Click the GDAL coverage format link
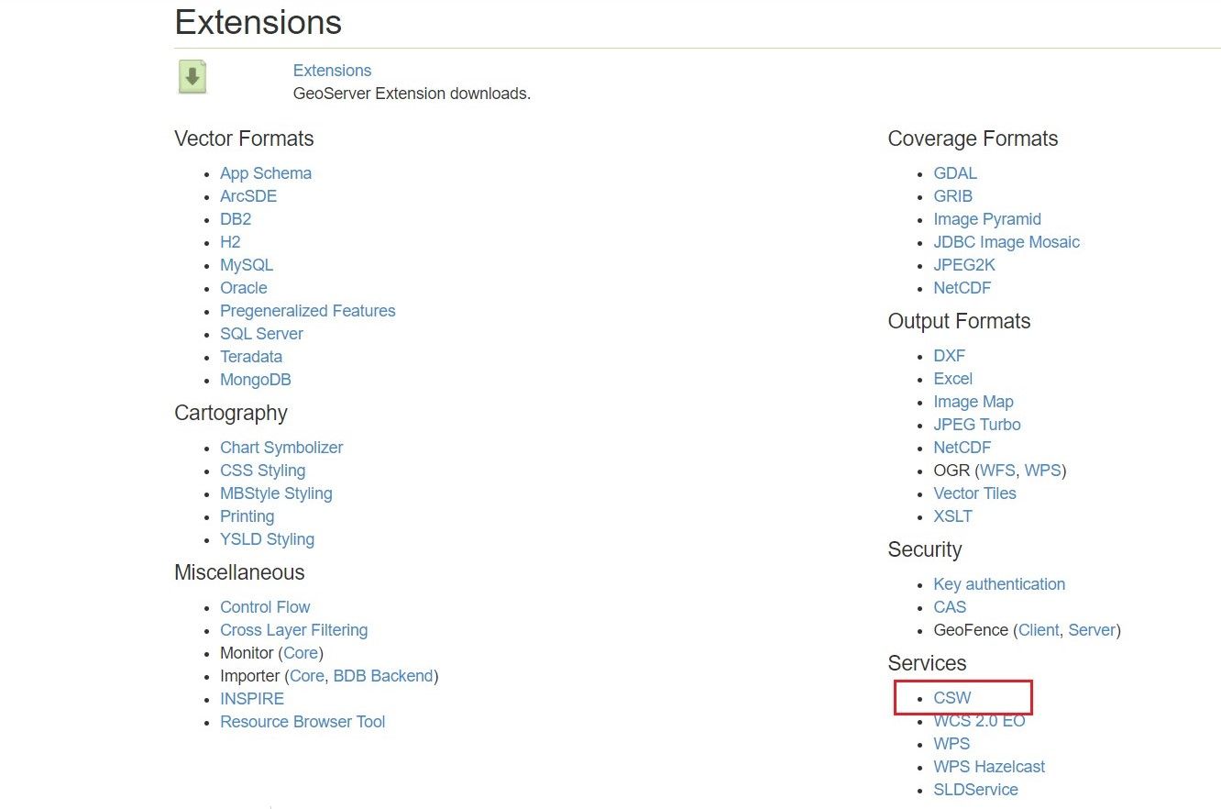 click(x=955, y=172)
